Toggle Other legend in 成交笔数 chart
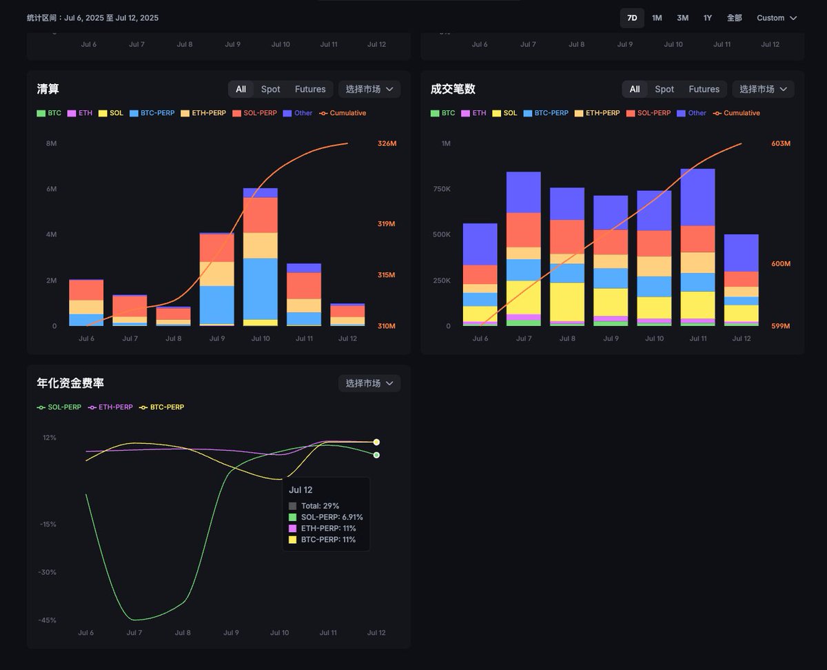The image size is (827, 670). click(x=692, y=113)
